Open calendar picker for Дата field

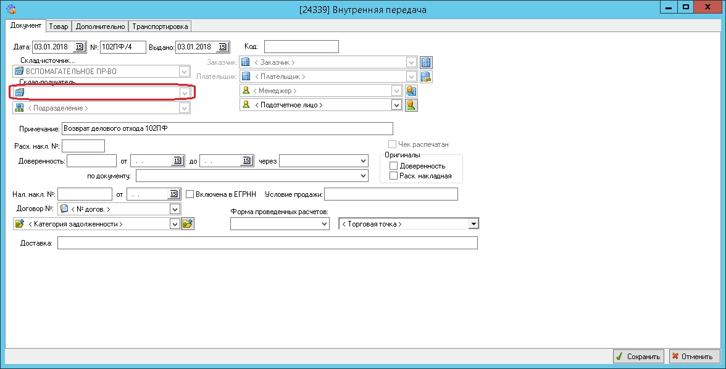(x=80, y=47)
